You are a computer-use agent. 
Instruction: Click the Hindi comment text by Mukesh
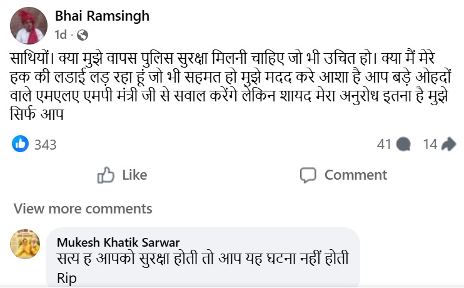(x=203, y=259)
